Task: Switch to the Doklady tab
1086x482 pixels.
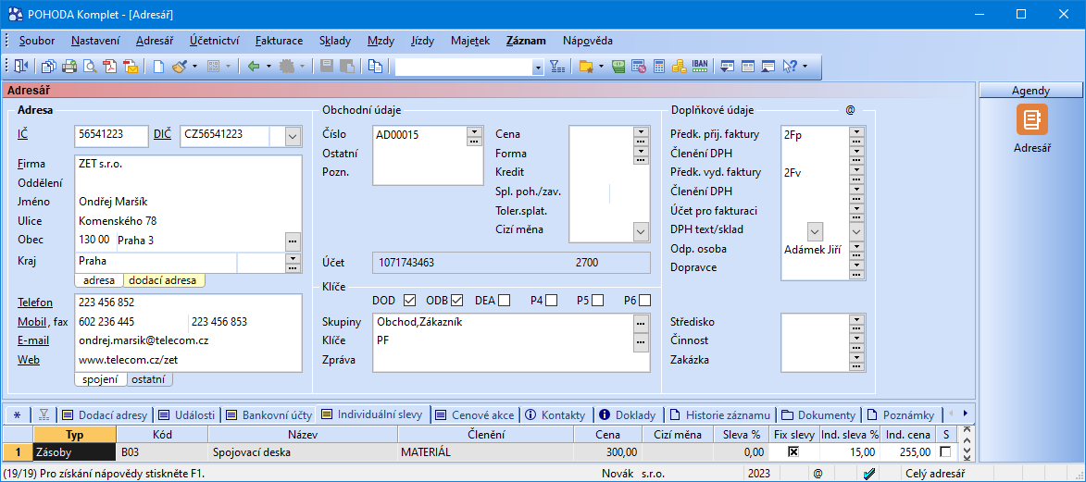Action: 627,415
